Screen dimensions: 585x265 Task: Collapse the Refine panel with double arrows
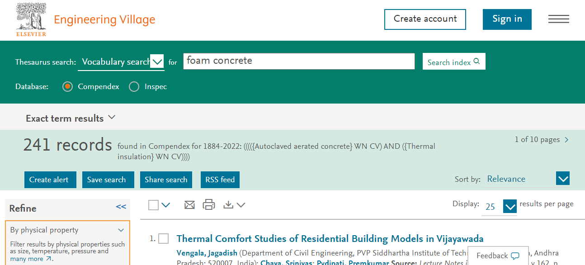[x=121, y=207]
